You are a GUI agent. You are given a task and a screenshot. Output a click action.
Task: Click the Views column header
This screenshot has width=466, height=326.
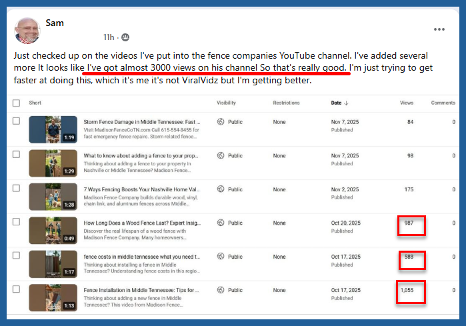pyautogui.click(x=406, y=103)
